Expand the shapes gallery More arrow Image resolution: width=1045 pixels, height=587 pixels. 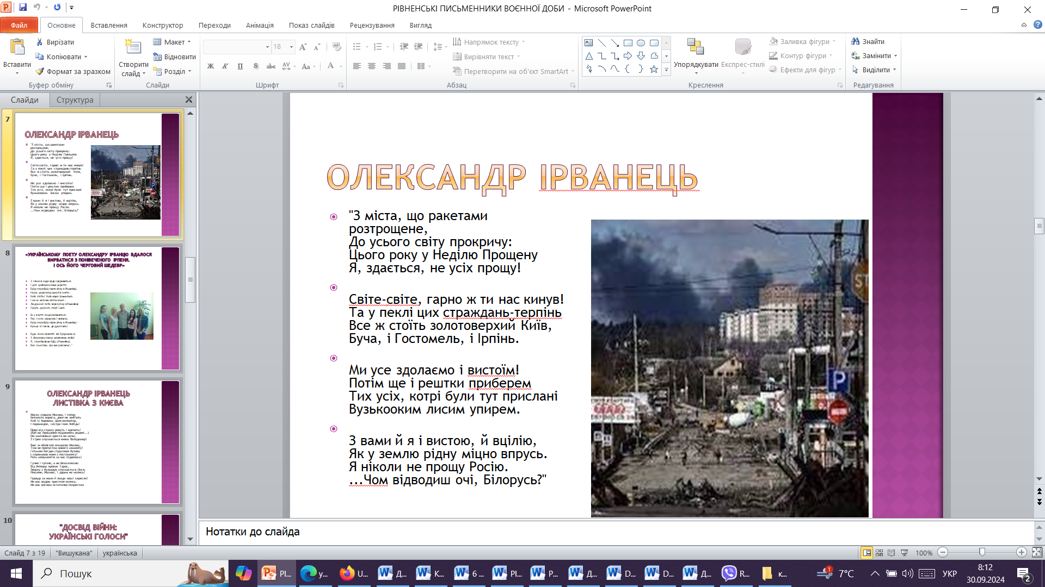(666, 69)
